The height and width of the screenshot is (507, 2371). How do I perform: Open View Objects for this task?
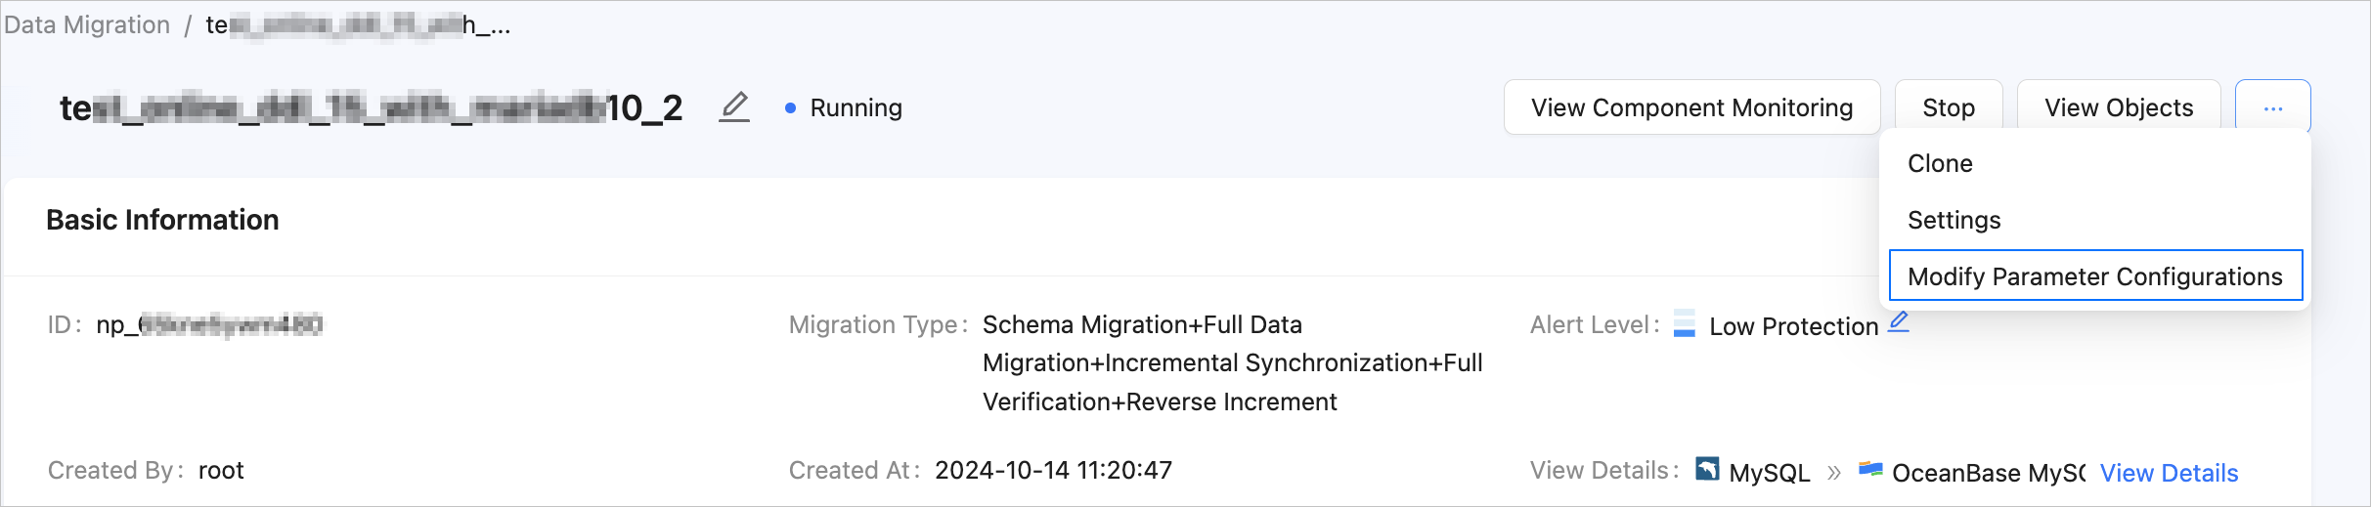(2119, 107)
